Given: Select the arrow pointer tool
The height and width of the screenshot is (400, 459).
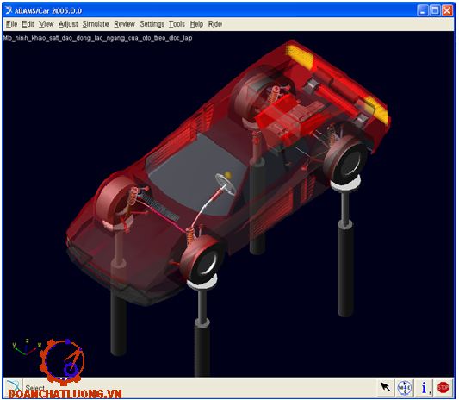Looking at the screenshot, I should click(385, 387).
